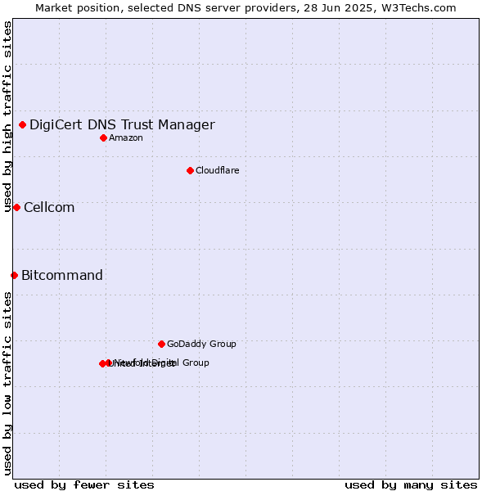Image resolution: width=491 pixels, height=491 pixels.
Task: Click the 'used by low traffic sites' axis label
Action: 7,384
